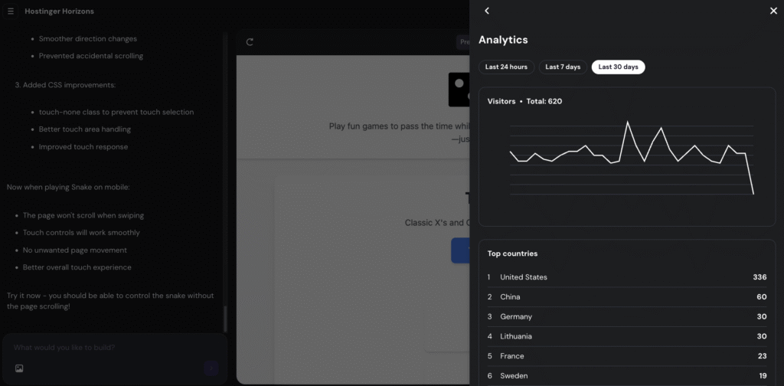Select the Last 24 hours filter
Viewport: 784px width, 386px height.
click(x=506, y=67)
